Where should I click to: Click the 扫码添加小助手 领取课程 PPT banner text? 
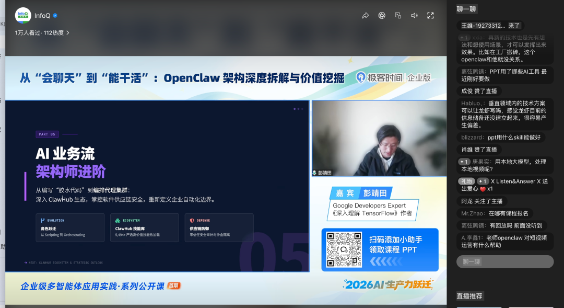395,245
